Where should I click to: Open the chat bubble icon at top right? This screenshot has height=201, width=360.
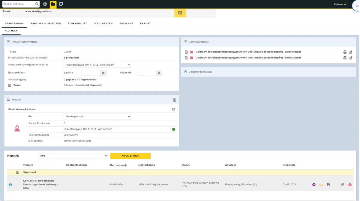click(356, 5)
